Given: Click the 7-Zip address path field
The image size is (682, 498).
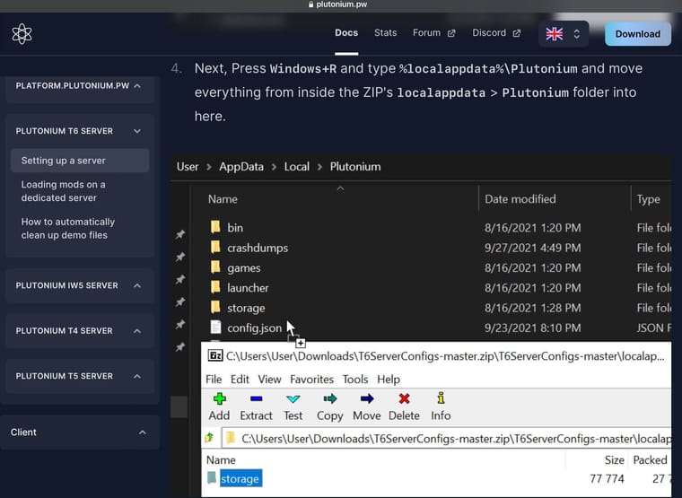Looking at the screenshot, I should tap(447, 439).
